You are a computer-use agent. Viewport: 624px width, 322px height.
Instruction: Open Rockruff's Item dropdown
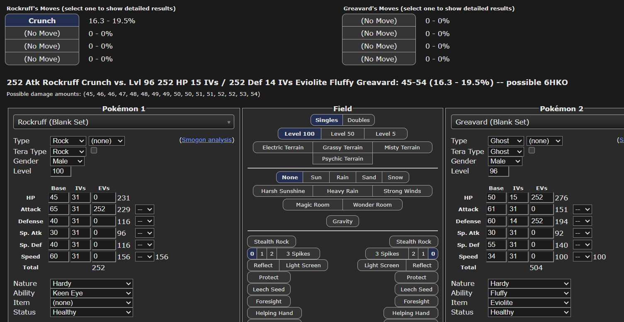92,303
